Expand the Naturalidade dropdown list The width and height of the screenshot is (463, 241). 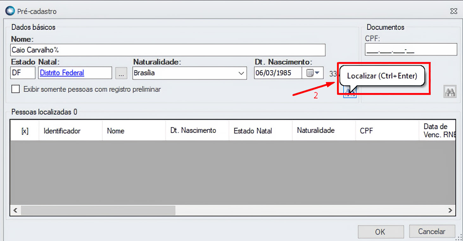click(242, 73)
